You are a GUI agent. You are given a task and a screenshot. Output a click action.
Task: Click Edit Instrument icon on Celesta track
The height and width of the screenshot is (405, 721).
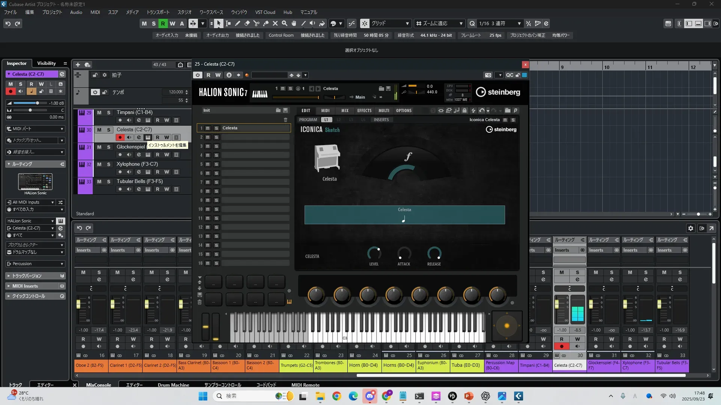(x=148, y=138)
